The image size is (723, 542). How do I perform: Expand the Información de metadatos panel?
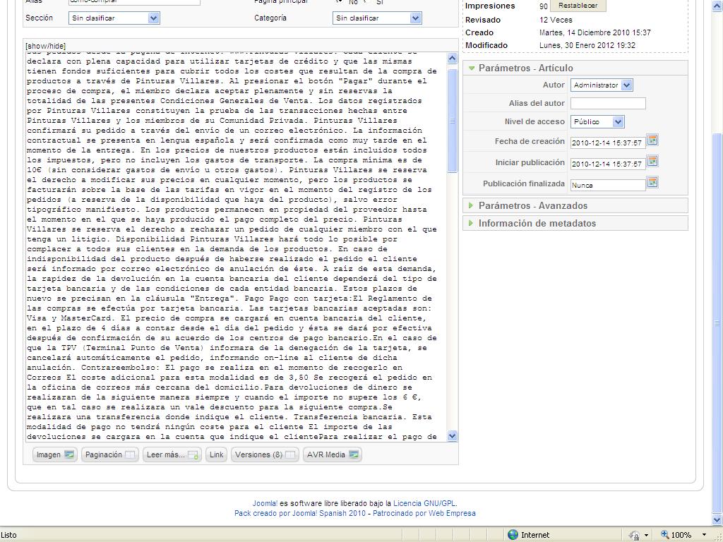tap(537, 223)
